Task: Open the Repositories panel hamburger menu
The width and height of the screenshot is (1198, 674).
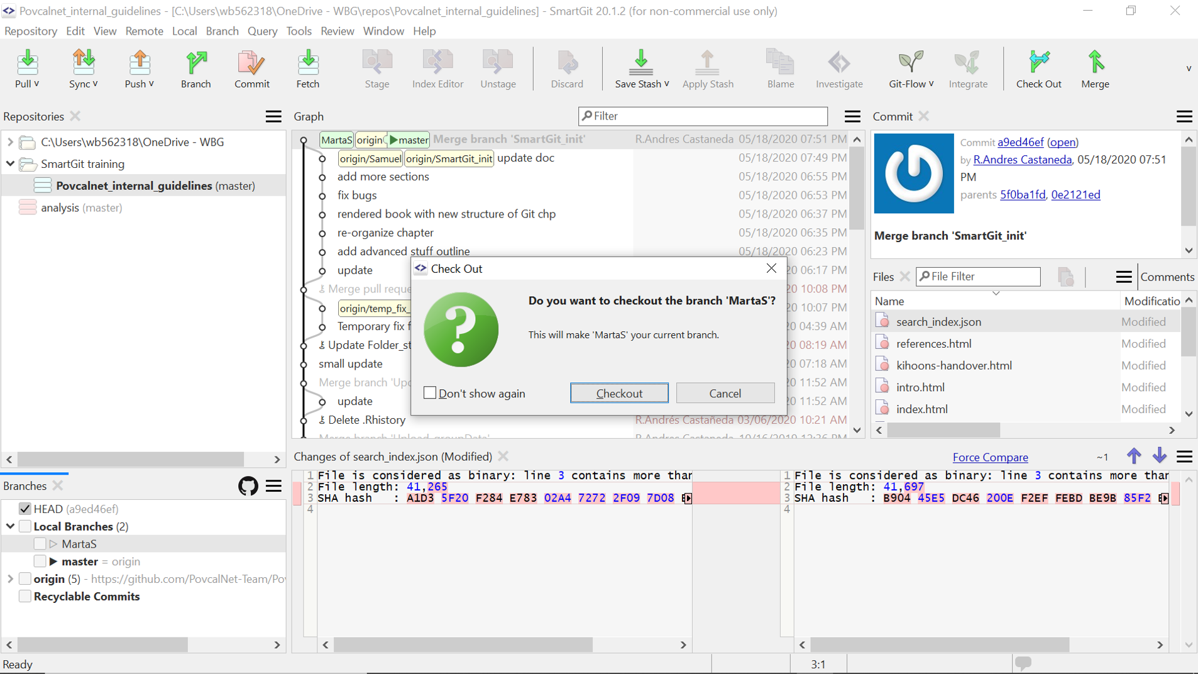Action: coord(273,116)
